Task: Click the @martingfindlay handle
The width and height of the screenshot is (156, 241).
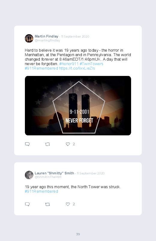Action: pyautogui.click(x=47, y=40)
